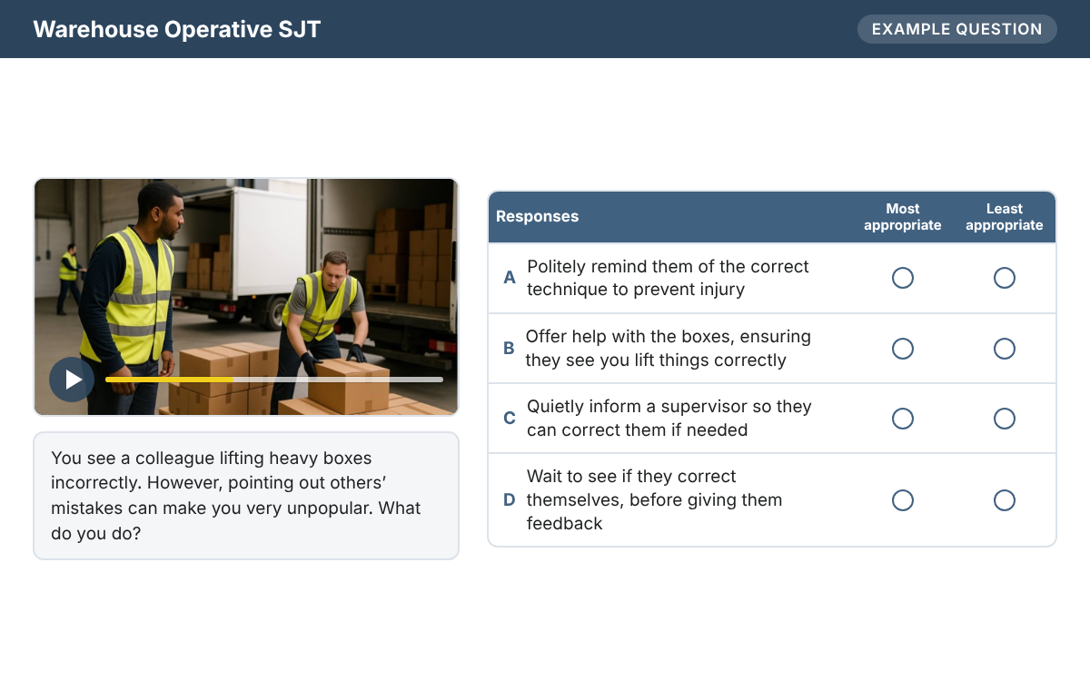The image size is (1090, 681).
Task: Click text 'Politely remind them of the correct technique'
Action: 668,278
